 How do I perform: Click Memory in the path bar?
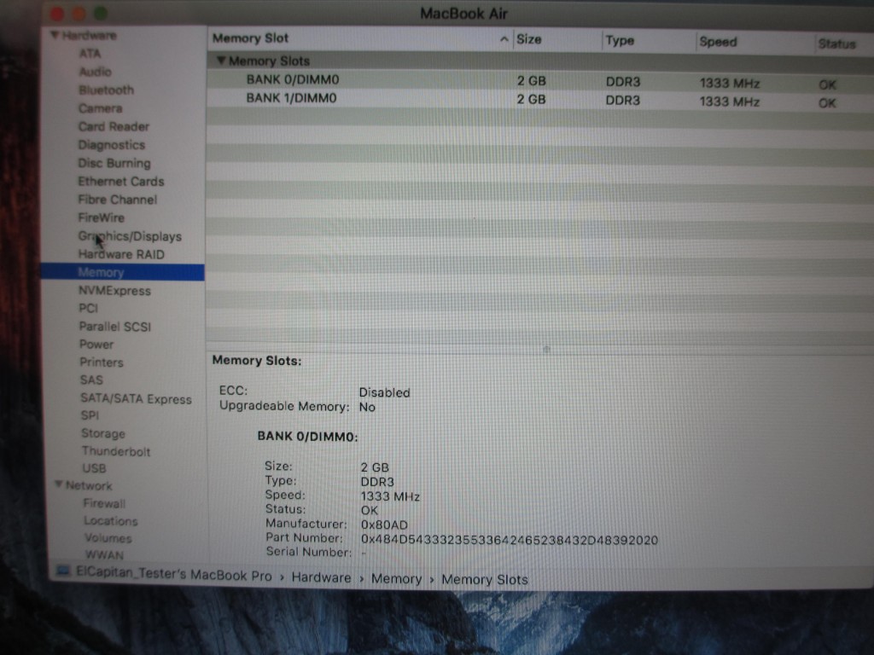click(396, 579)
